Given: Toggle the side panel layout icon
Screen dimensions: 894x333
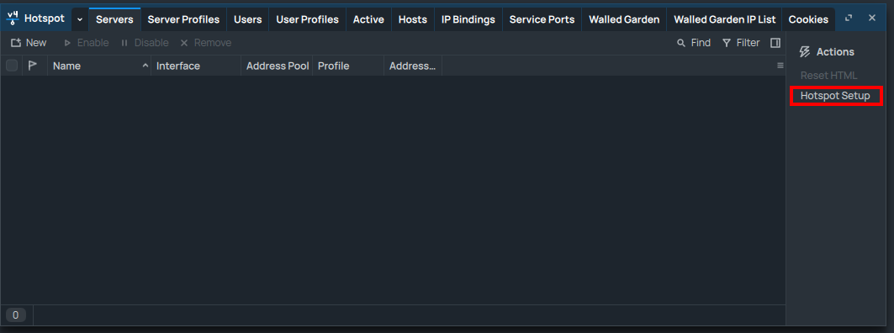Looking at the screenshot, I should tap(775, 43).
